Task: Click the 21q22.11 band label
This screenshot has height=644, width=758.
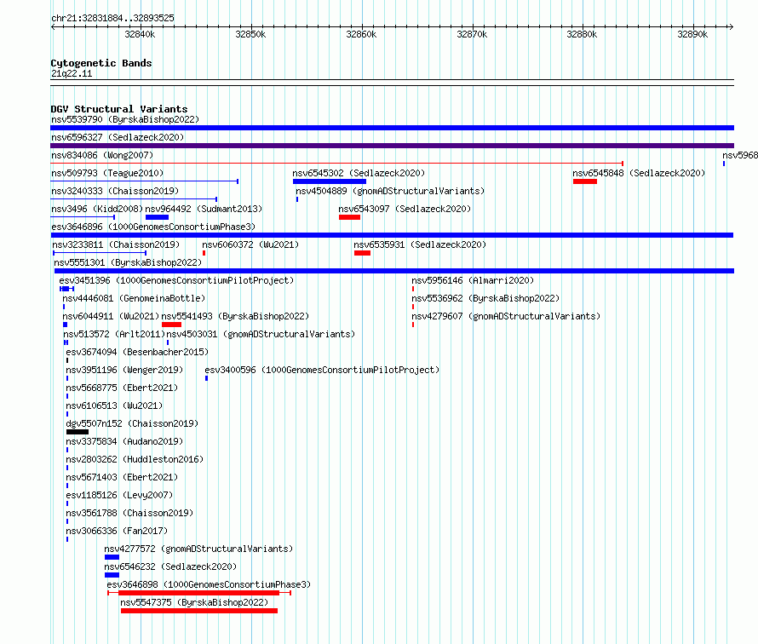Action: pos(72,73)
